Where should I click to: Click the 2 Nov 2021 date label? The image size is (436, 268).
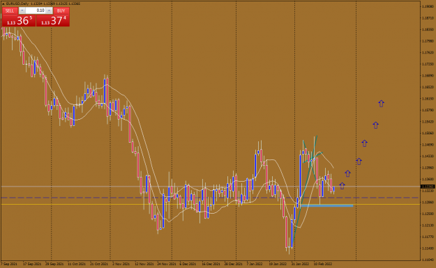(121, 264)
